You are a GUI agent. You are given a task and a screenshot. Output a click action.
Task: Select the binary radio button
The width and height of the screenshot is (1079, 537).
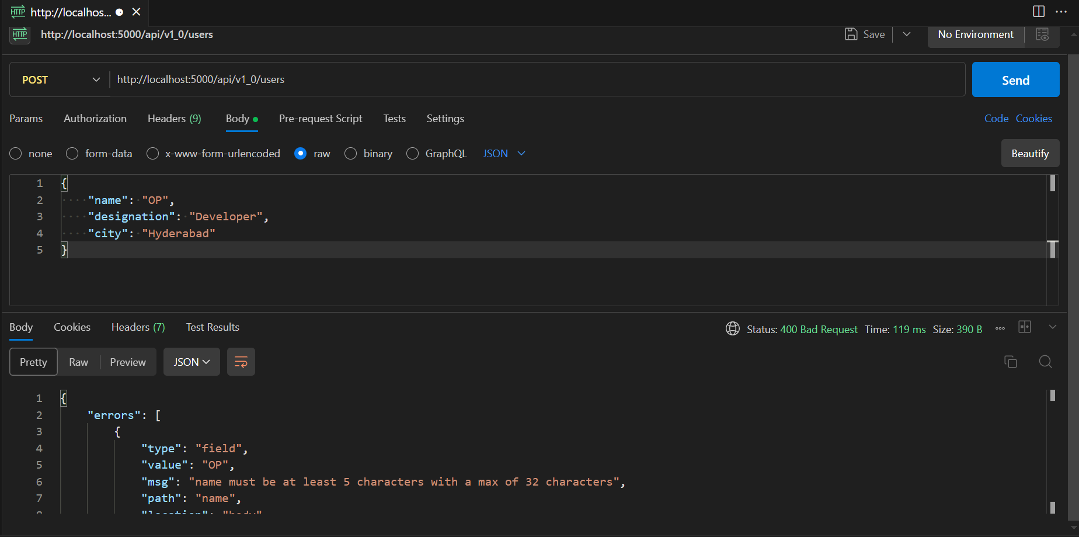[x=350, y=154]
